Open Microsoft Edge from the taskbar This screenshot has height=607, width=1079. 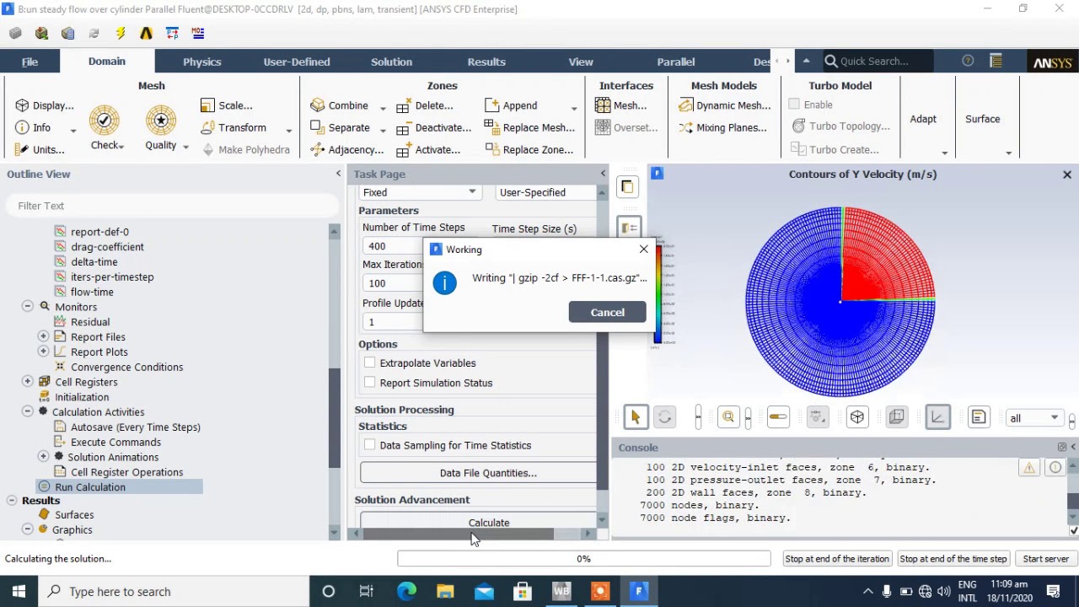tap(406, 591)
